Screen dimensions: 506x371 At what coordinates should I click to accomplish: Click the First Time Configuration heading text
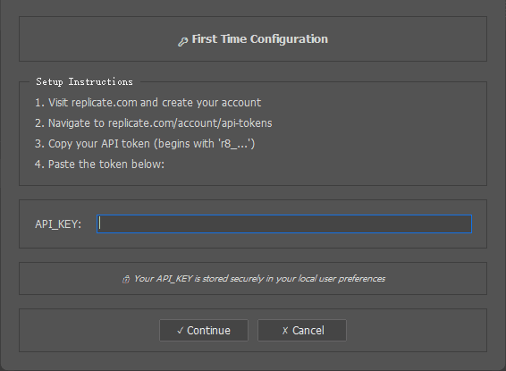tap(260, 39)
